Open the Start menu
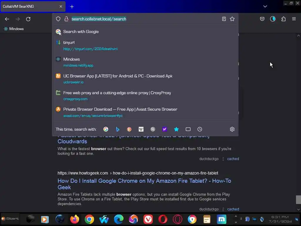This screenshot has height=226, width=301. [10, 219]
